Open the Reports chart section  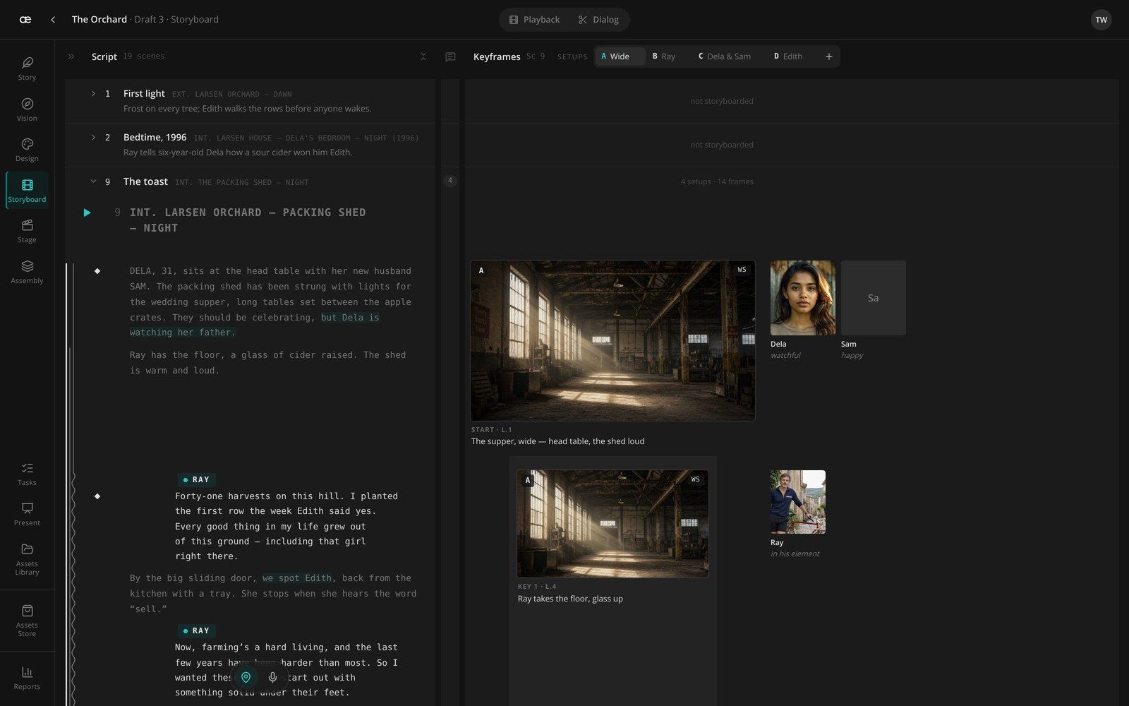[x=27, y=678]
